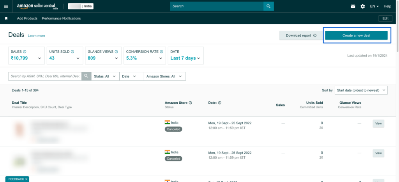
Task: Click the Create a new deal button
Action: (356, 35)
